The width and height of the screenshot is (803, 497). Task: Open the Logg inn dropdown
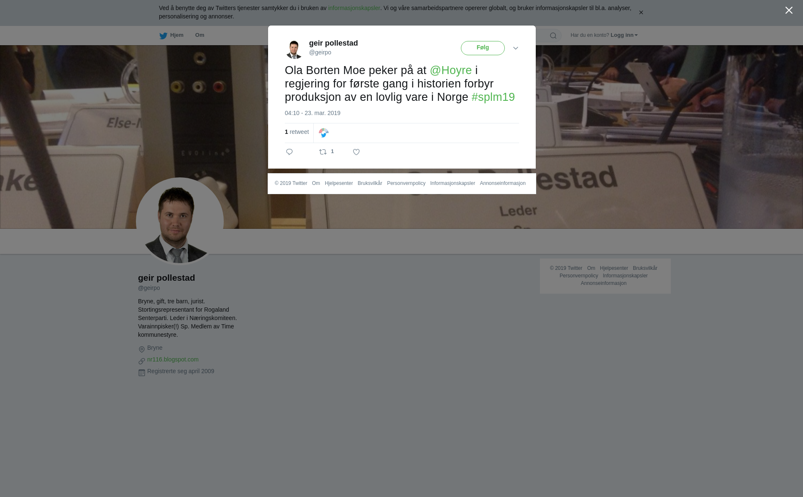624,35
